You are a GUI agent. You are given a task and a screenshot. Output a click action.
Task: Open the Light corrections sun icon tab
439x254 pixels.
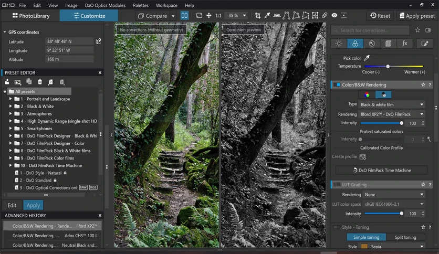coord(339,44)
